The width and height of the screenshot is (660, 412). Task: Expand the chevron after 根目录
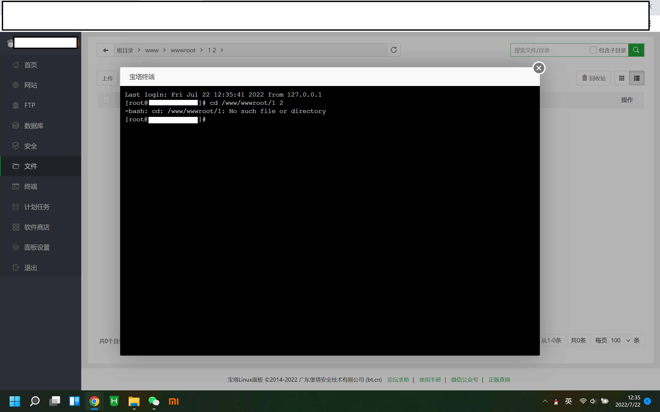coord(139,50)
